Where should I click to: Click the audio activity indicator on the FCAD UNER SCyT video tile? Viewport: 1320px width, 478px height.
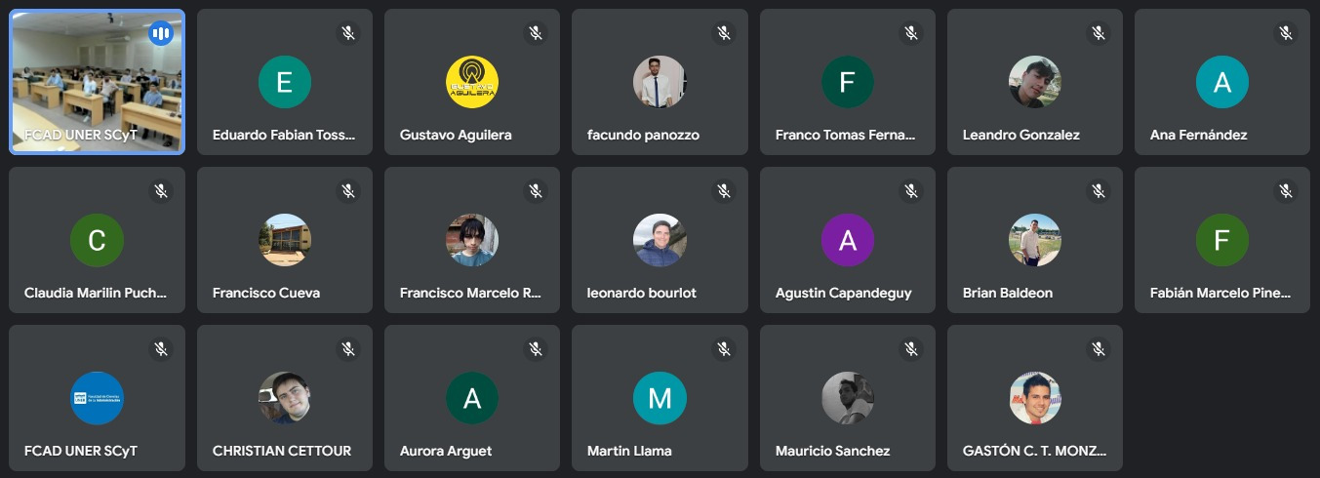[x=161, y=34]
